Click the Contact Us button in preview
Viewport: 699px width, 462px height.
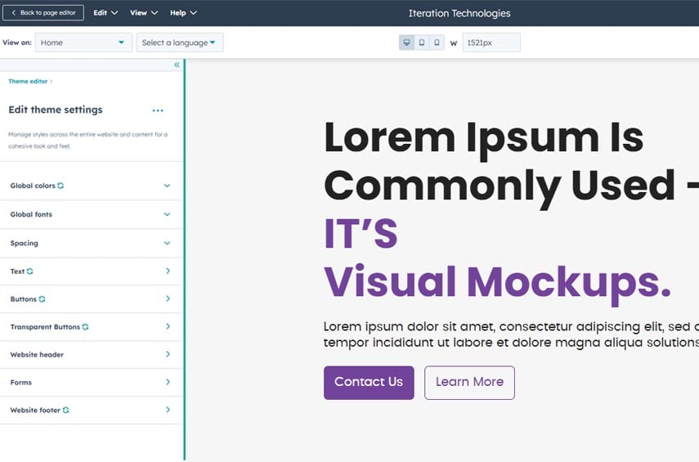(x=369, y=383)
